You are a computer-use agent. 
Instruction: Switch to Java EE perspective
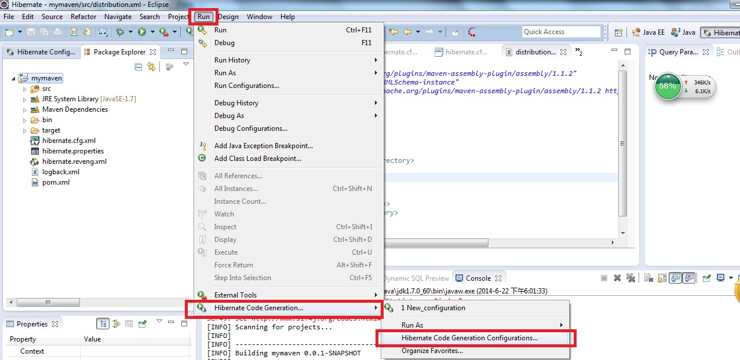point(648,32)
